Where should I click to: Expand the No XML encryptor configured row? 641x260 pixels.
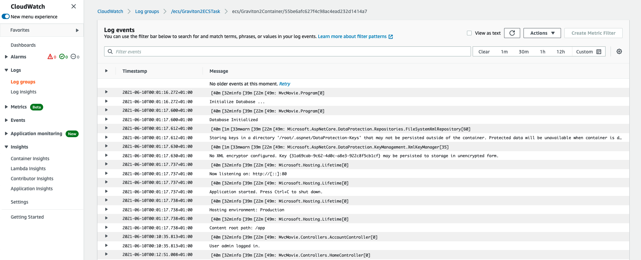(106, 155)
